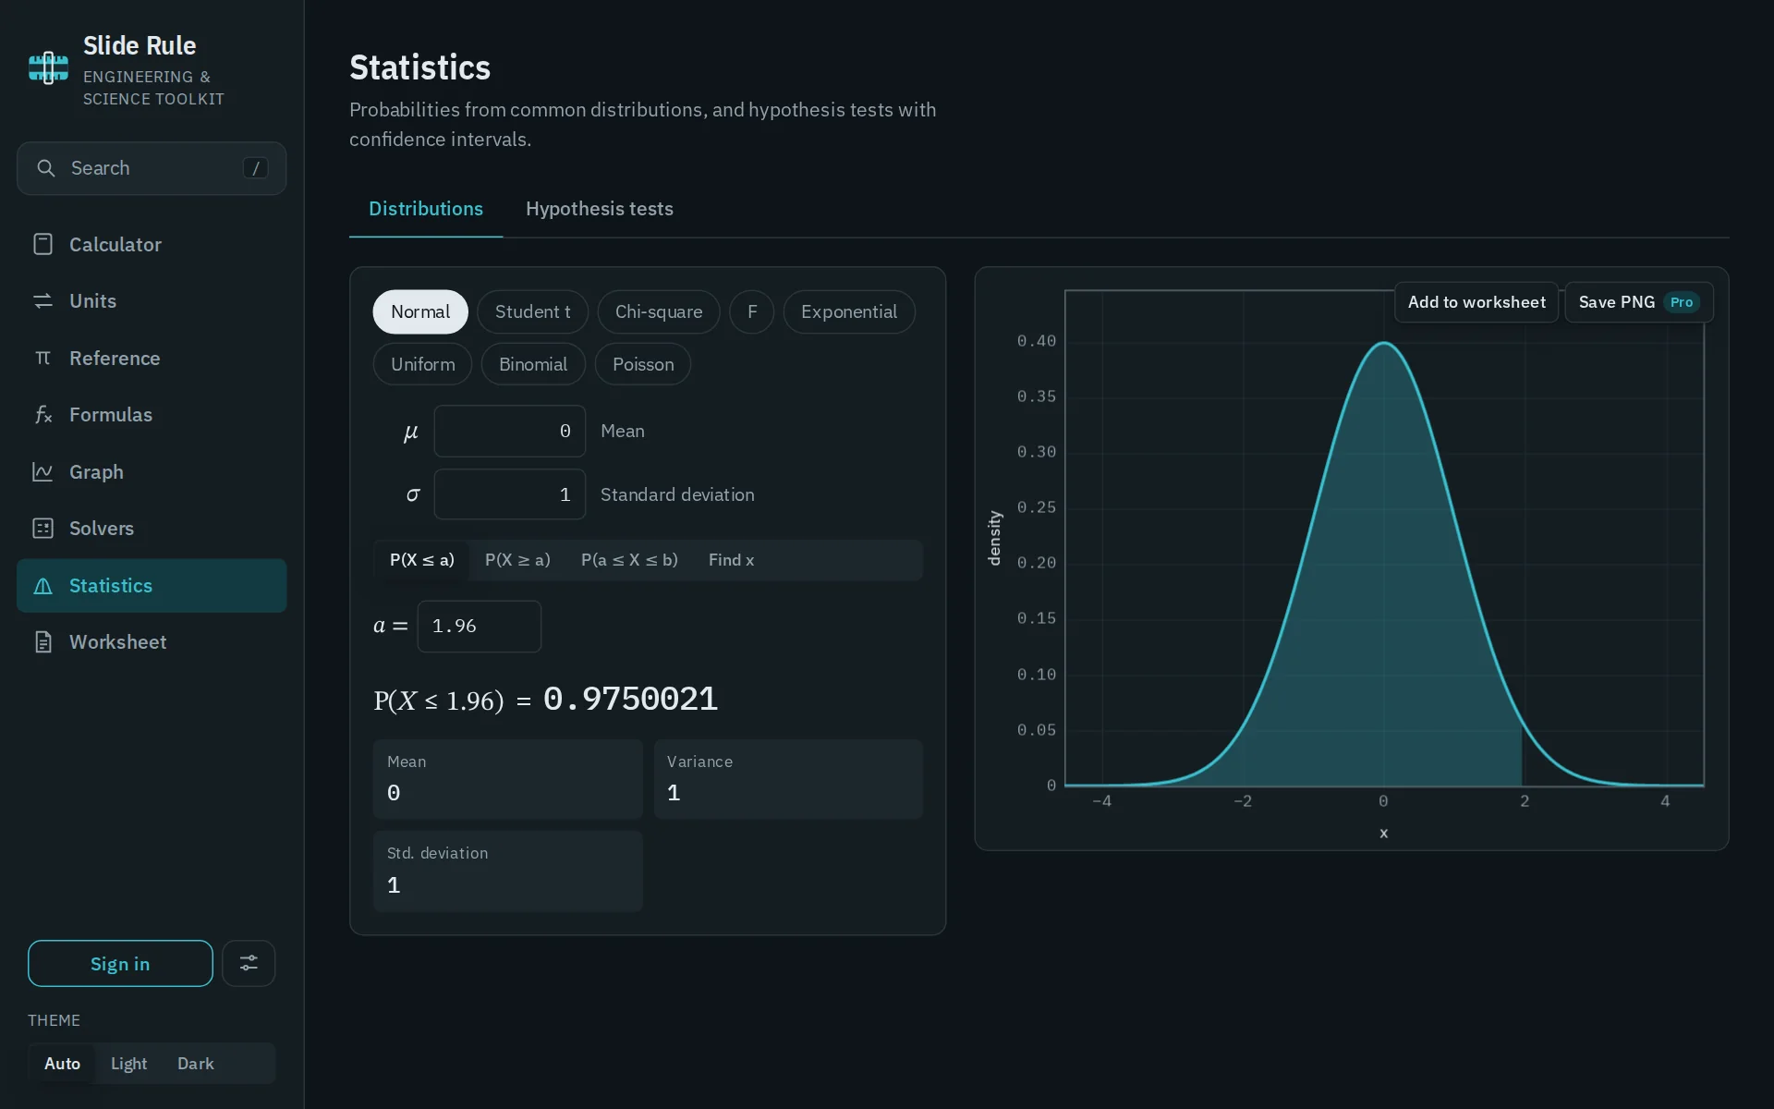Click the a = 1.96 input

[x=479, y=627]
